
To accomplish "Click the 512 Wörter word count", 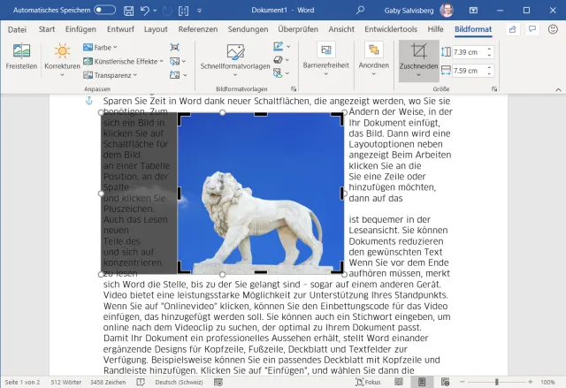I will 67,382.
